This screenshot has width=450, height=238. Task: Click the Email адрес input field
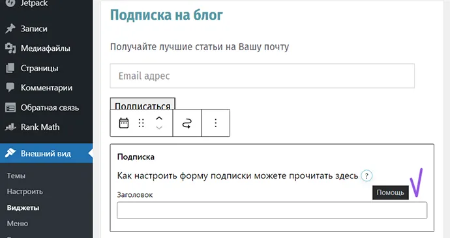(262, 76)
